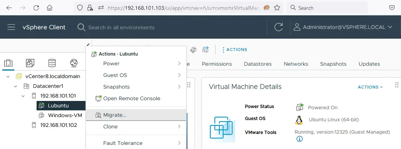Image resolution: width=401 pixels, height=149 pixels.
Task: Click the Windows-VM virtual machine icon
Action: click(x=41, y=115)
